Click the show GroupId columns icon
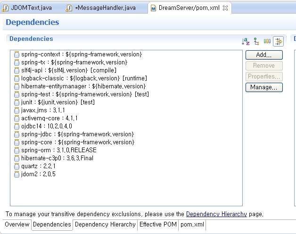Screen dimensions: 296x234 tap(267, 41)
